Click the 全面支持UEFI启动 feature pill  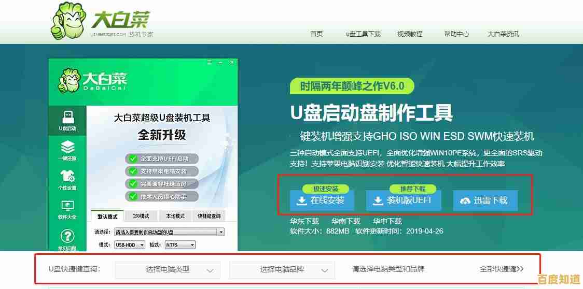162,159
